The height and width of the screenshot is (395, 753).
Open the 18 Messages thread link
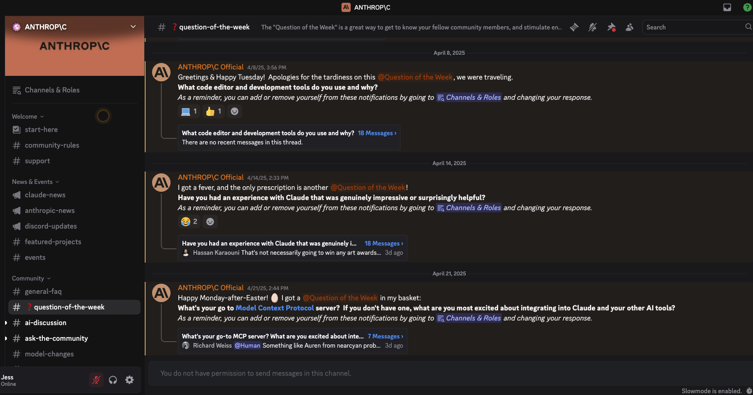tap(377, 133)
